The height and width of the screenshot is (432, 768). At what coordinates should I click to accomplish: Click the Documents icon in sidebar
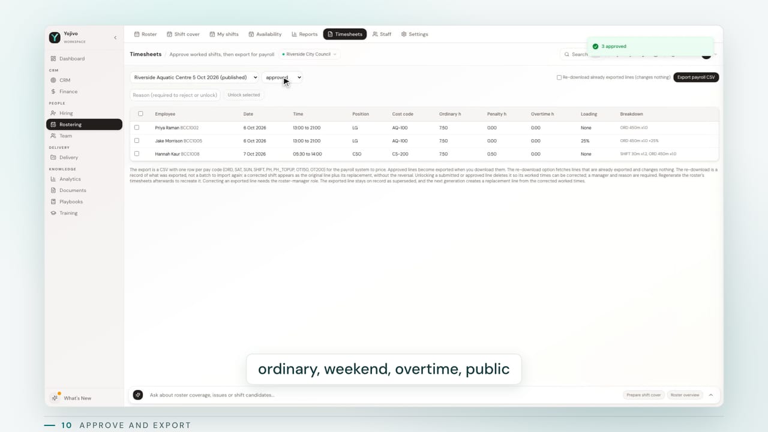53,191
